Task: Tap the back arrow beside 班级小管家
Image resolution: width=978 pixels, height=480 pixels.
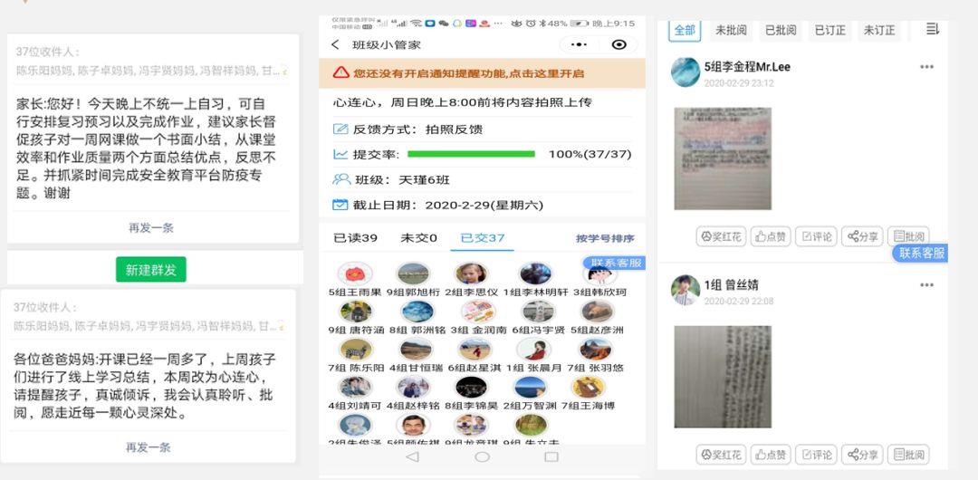Action: click(336, 45)
